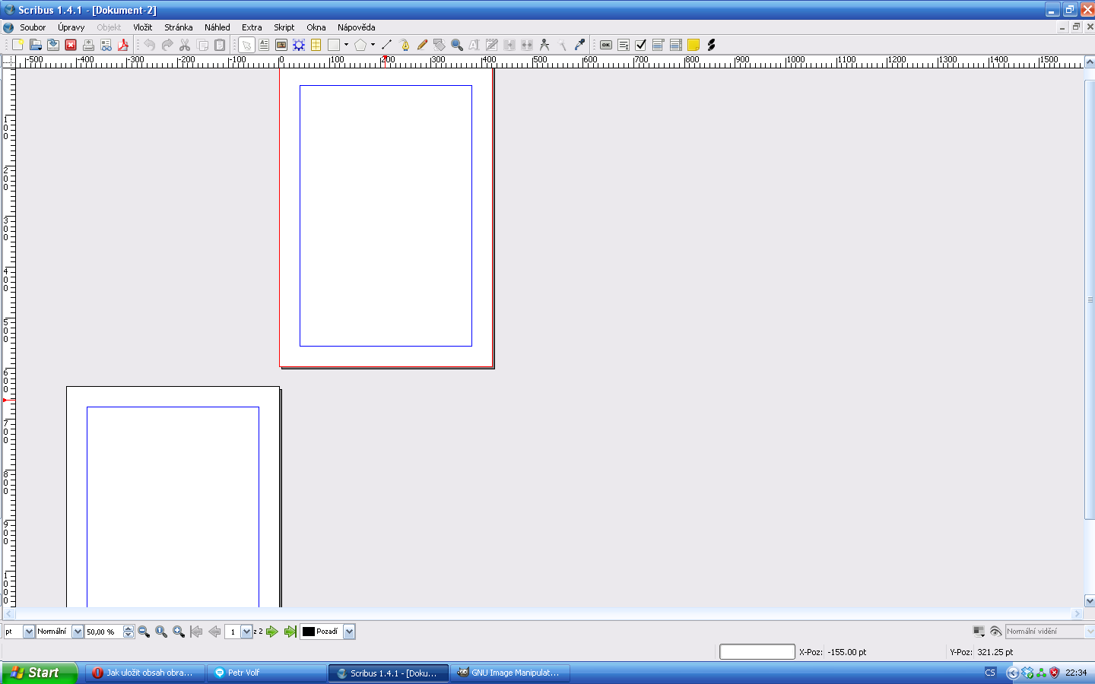Insert a rectangle shape
This screenshot has height=684, width=1095.
coord(334,45)
